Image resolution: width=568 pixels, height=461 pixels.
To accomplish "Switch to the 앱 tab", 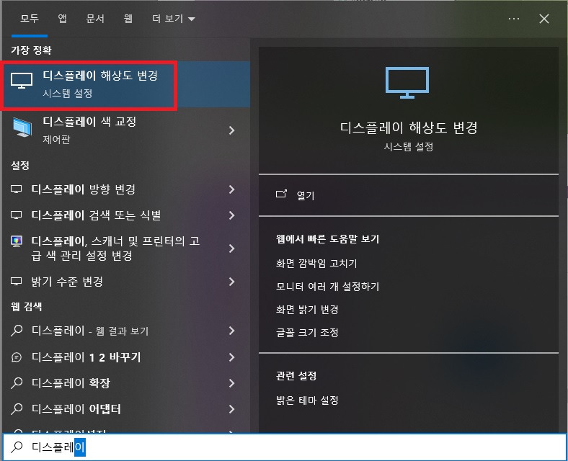I will tap(62, 19).
